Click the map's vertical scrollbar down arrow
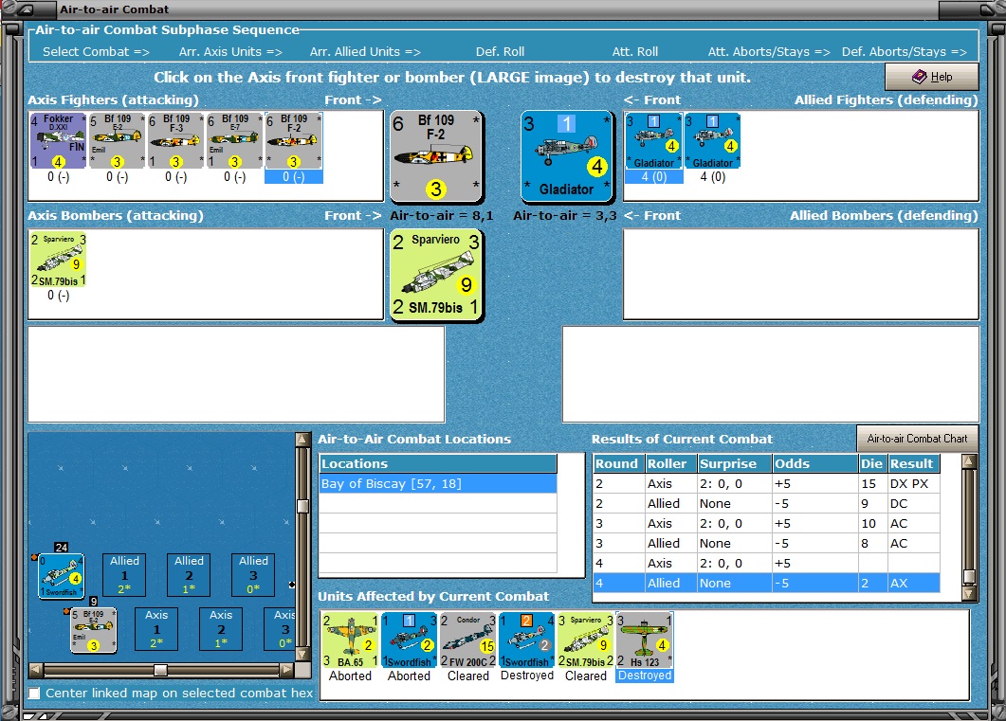The height and width of the screenshot is (721, 1006). pyautogui.click(x=302, y=654)
